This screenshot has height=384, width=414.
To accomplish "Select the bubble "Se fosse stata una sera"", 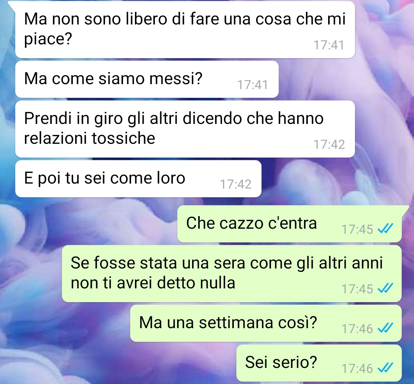I will click(x=232, y=273).
